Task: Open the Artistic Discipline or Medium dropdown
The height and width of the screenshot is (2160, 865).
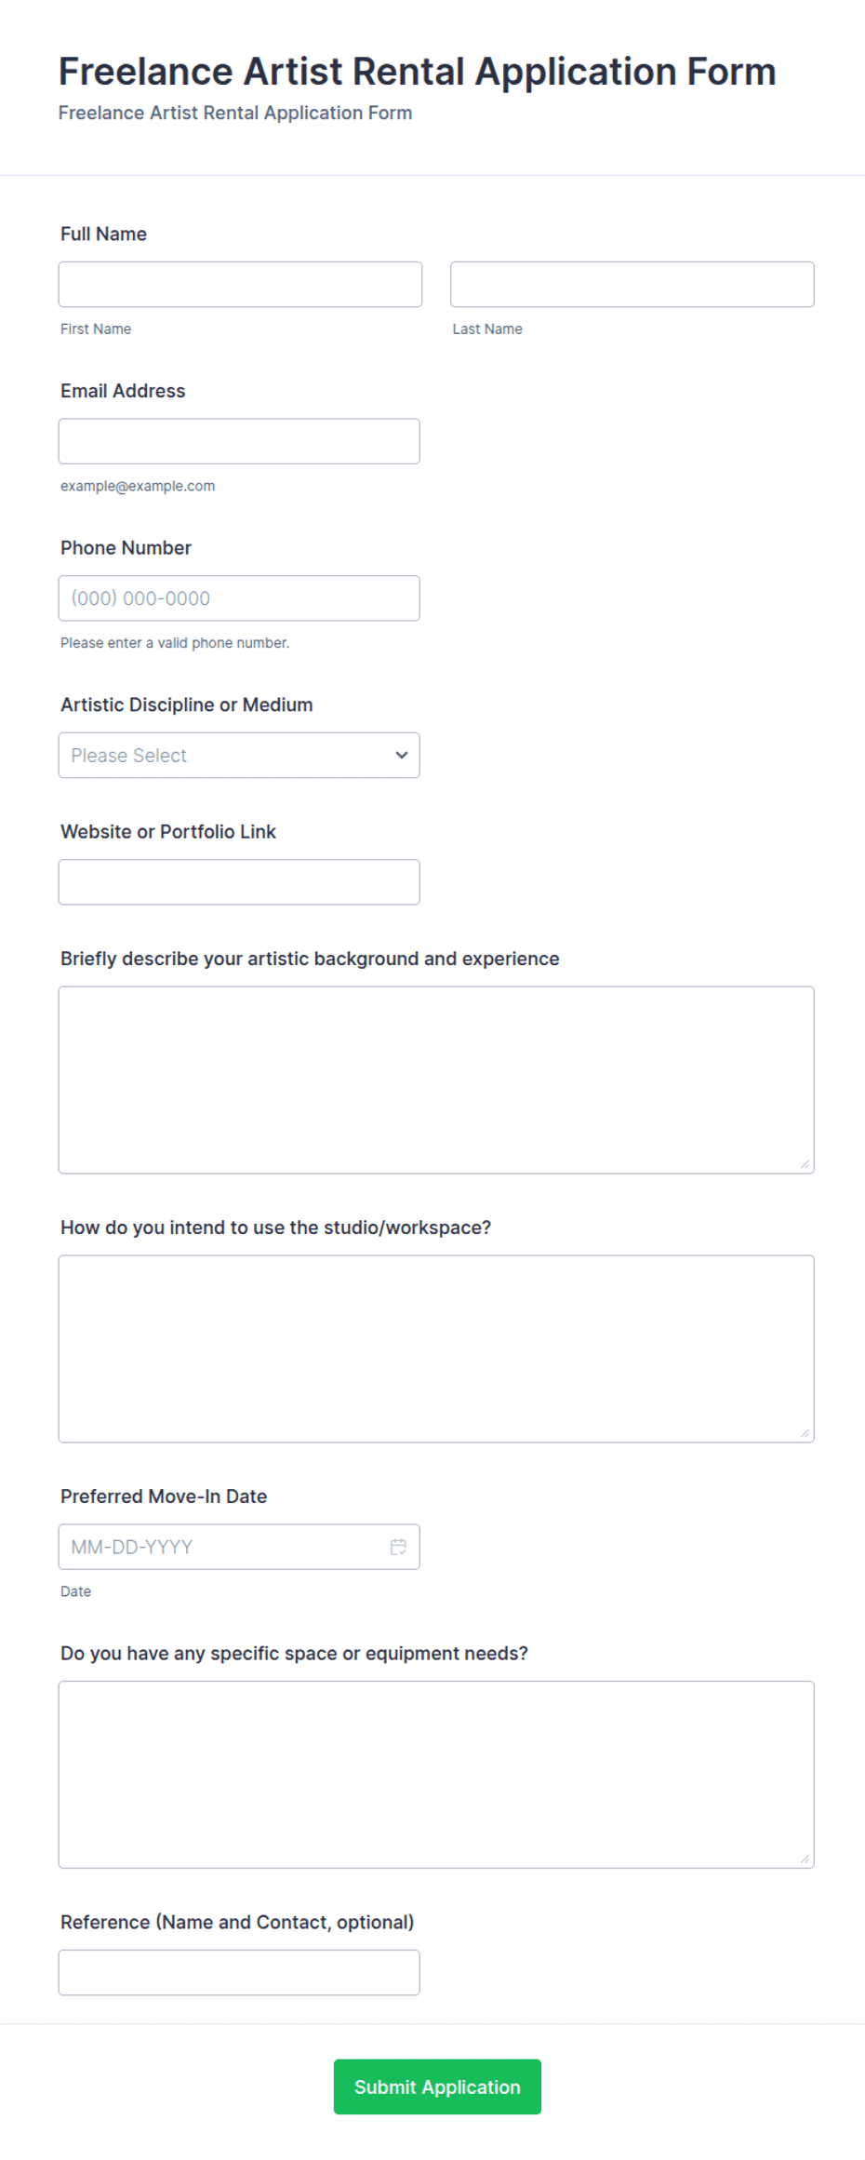Action: [x=239, y=755]
